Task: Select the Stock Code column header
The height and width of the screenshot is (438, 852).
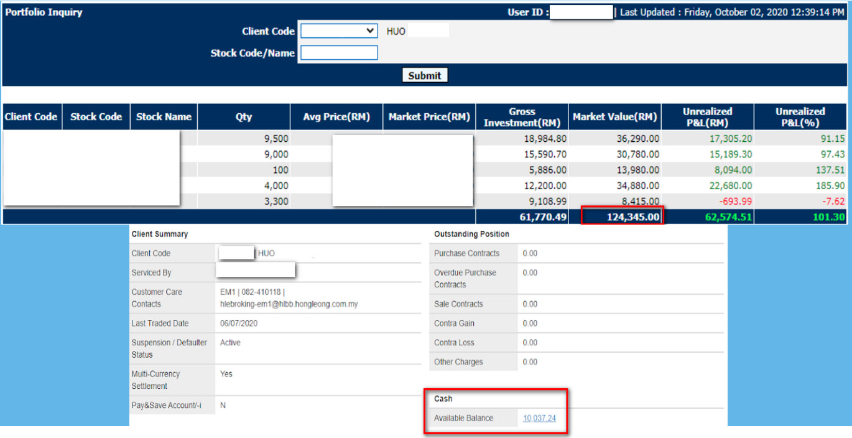Action: [96, 117]
